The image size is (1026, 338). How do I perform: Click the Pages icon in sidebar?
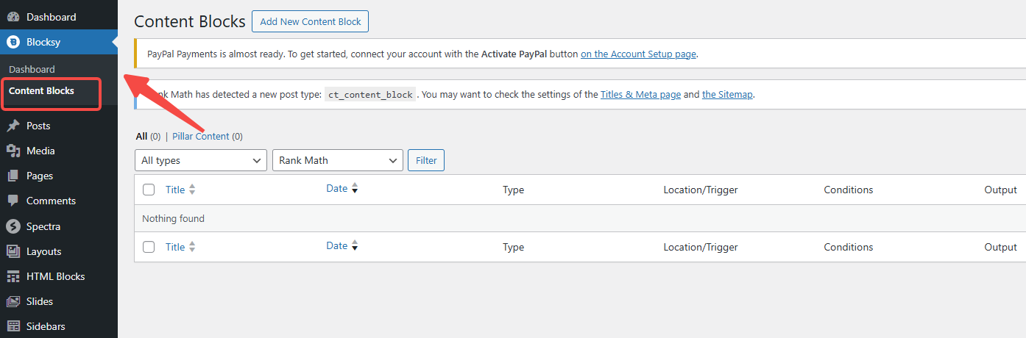click(13, 176)
